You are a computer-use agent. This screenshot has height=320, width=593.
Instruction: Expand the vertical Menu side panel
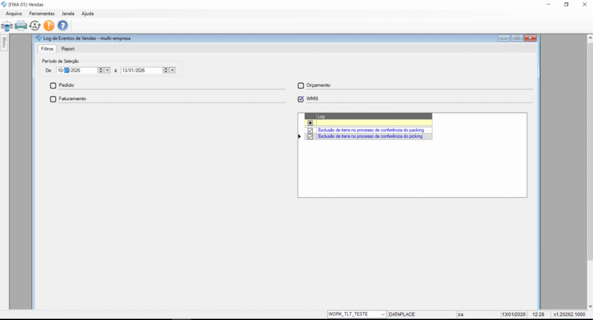point(3,43)
